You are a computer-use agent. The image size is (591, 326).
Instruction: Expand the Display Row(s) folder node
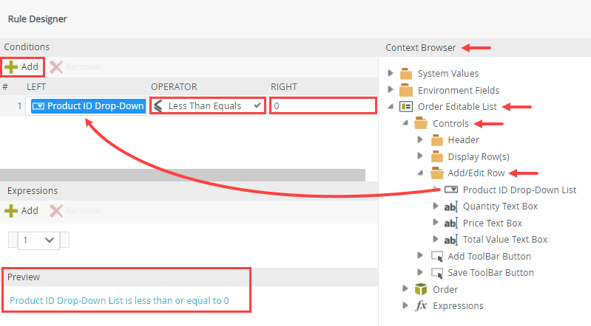point(420,156)
